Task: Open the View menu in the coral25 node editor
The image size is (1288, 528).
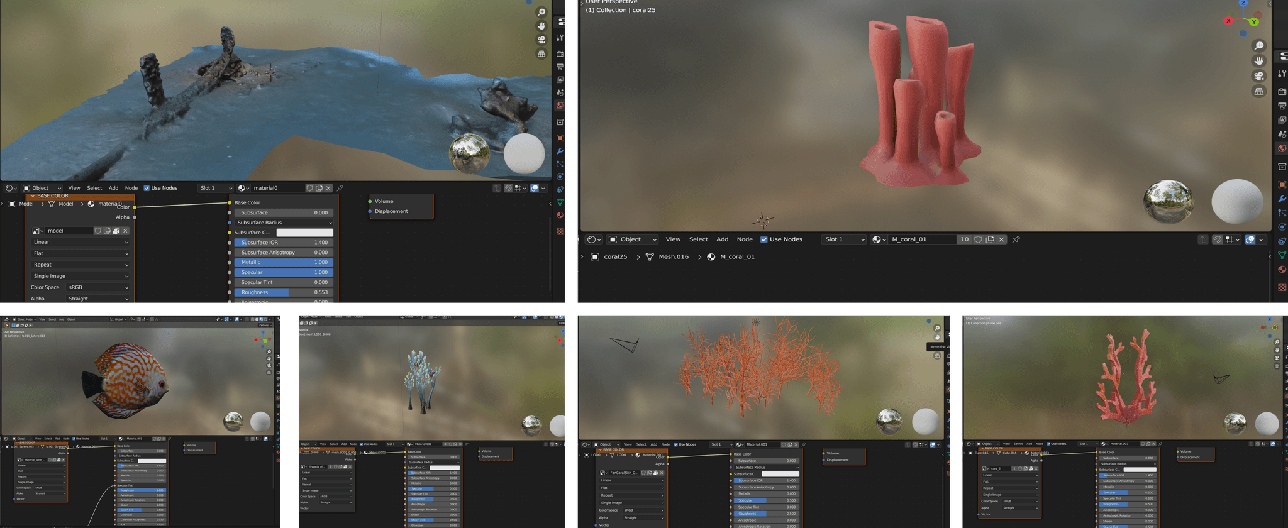Action: coord(673,239)
